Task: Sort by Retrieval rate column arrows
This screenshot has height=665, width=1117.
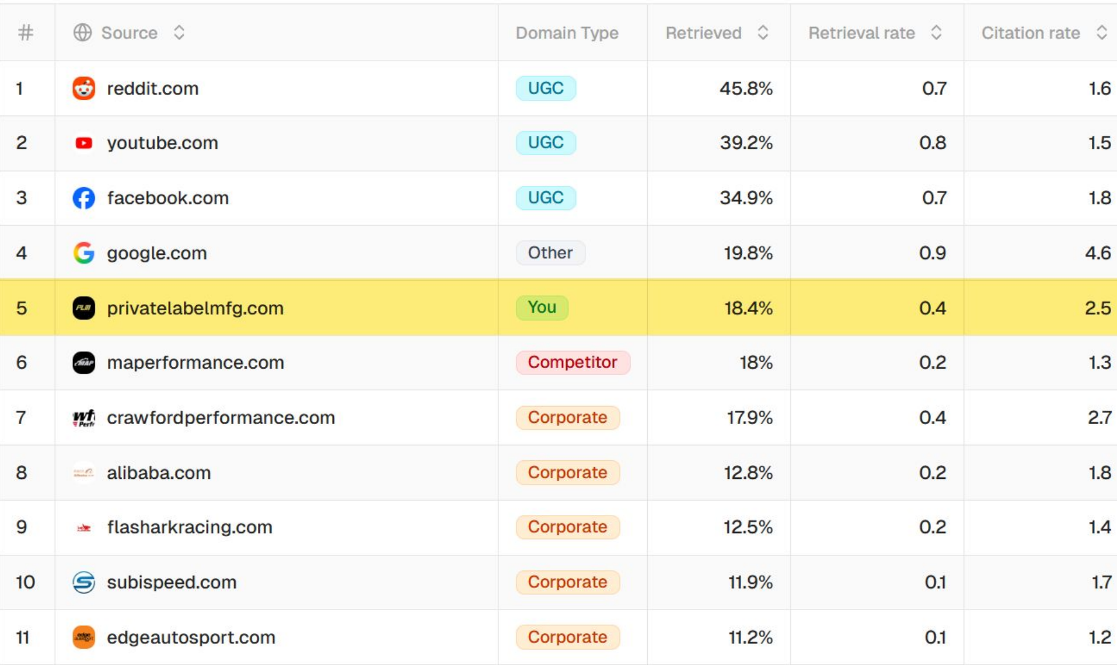Action: 936,33
